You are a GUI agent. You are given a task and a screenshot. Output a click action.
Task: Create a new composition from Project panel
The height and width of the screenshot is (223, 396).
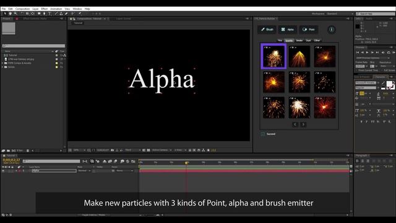(x=14, y=151)
